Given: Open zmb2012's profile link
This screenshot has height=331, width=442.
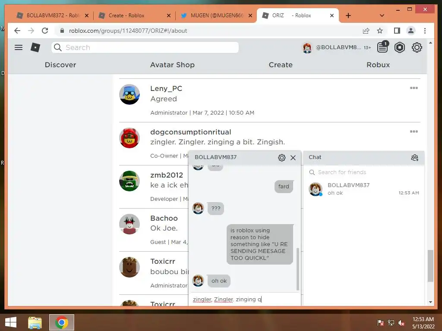Looking at the screenshot, I should 167,175.
